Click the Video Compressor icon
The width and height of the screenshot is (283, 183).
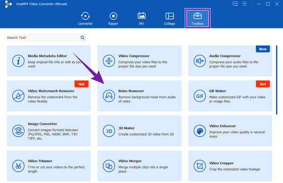tap(109, 61)
